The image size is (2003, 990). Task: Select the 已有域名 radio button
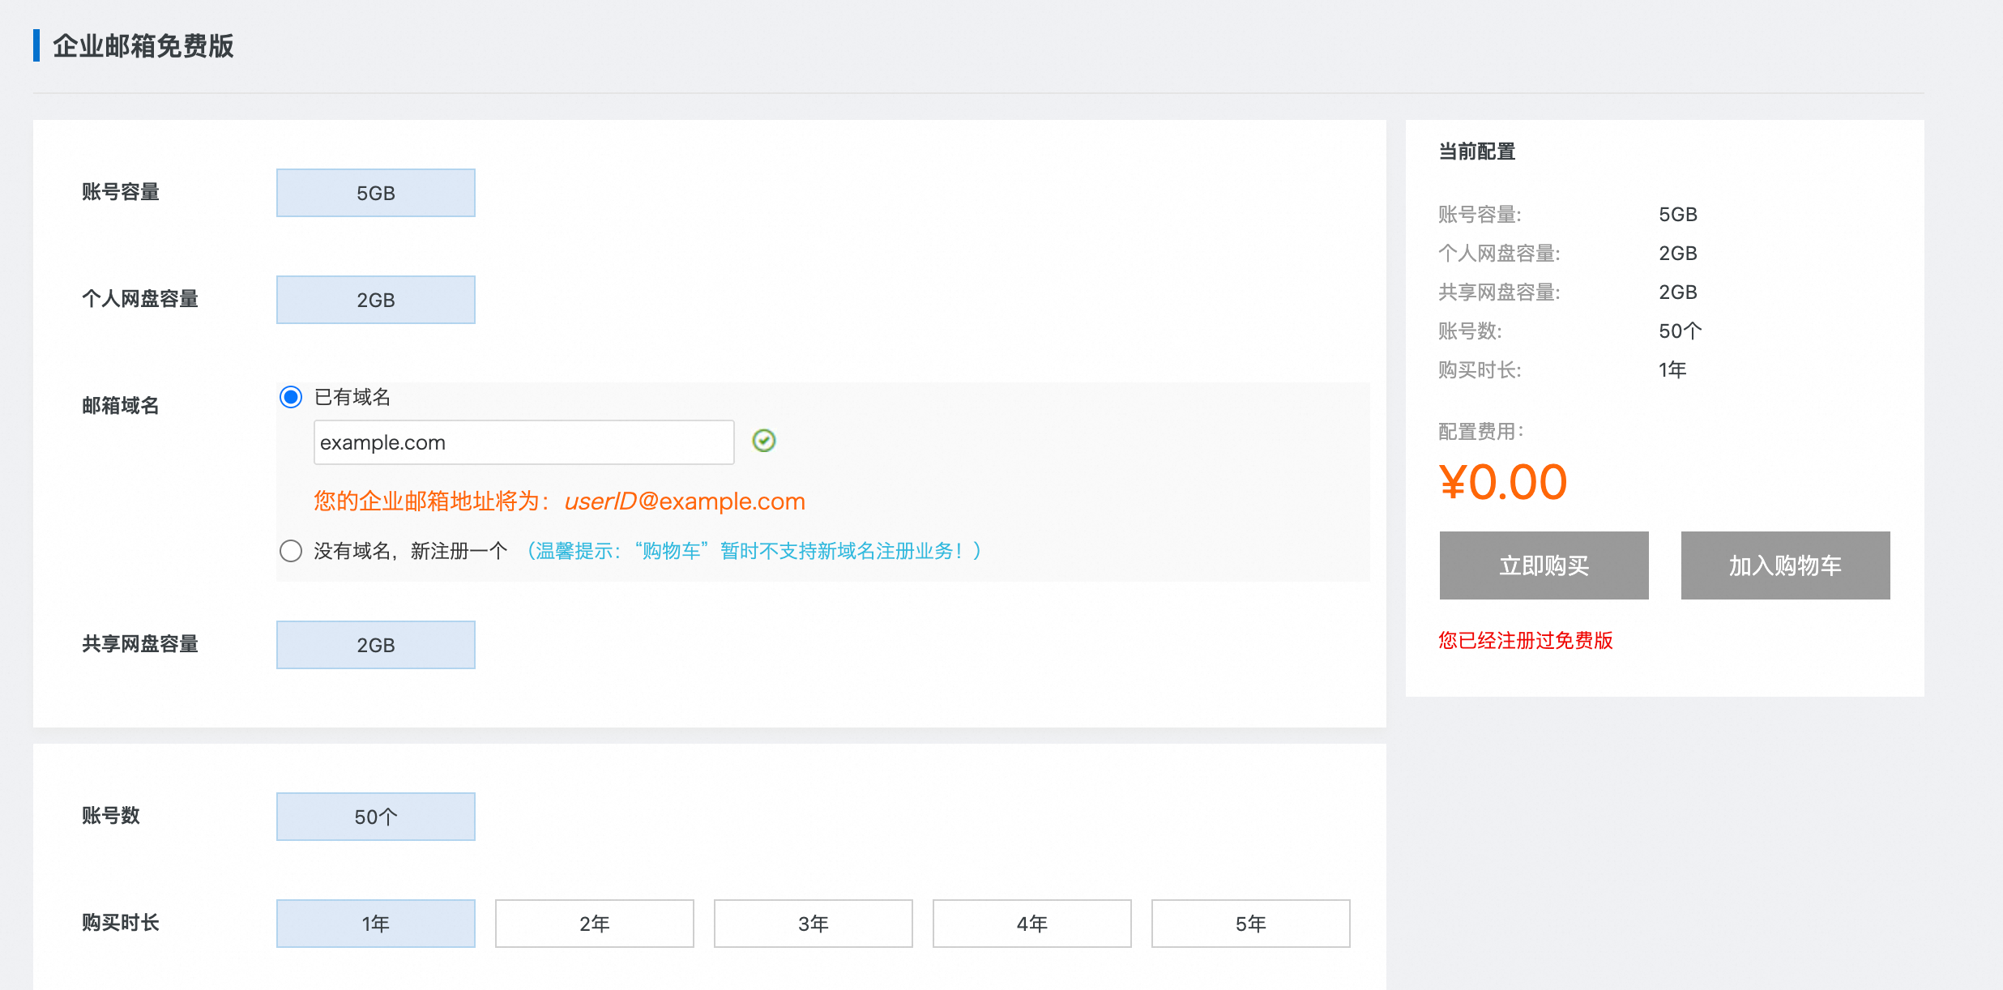click(291, 397)
